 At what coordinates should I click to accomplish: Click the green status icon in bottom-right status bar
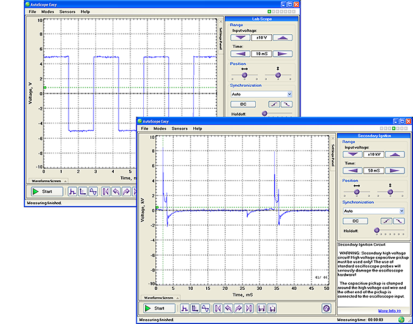click(401, 320)
